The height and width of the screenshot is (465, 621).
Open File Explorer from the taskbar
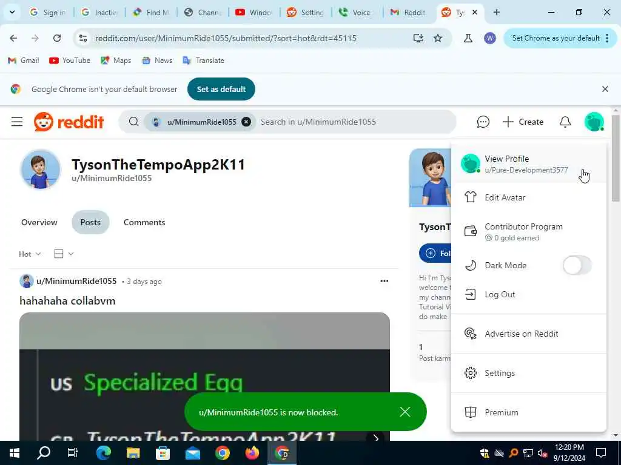(133, 453)
